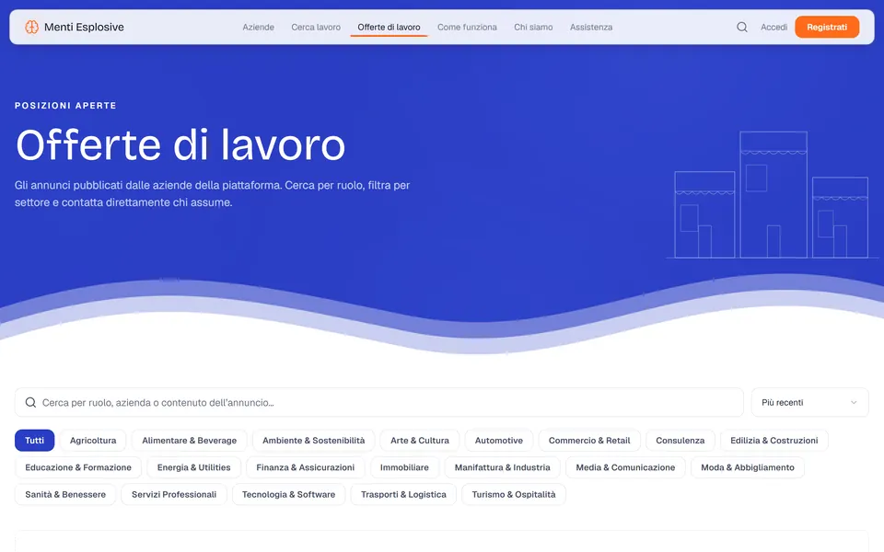Pick the Media & Comunicazione chip

click(x=625, y=467)
